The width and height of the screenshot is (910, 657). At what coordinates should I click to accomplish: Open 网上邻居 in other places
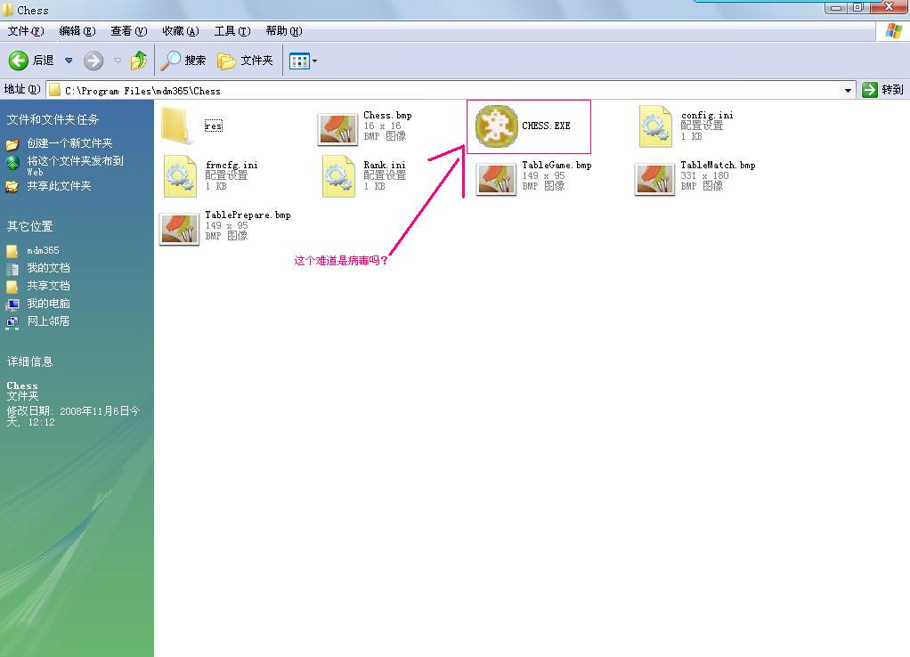(48, 321)
